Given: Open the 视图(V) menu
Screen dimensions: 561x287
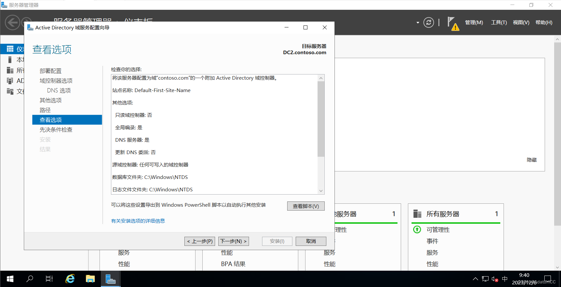Looking at the screenshot, I should [x=521, y=23].
